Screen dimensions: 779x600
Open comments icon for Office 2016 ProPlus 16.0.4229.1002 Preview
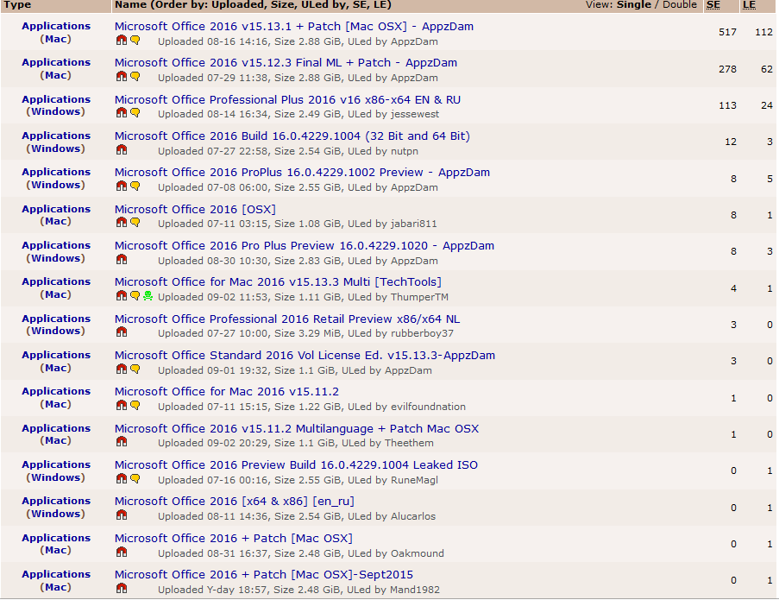135,186
